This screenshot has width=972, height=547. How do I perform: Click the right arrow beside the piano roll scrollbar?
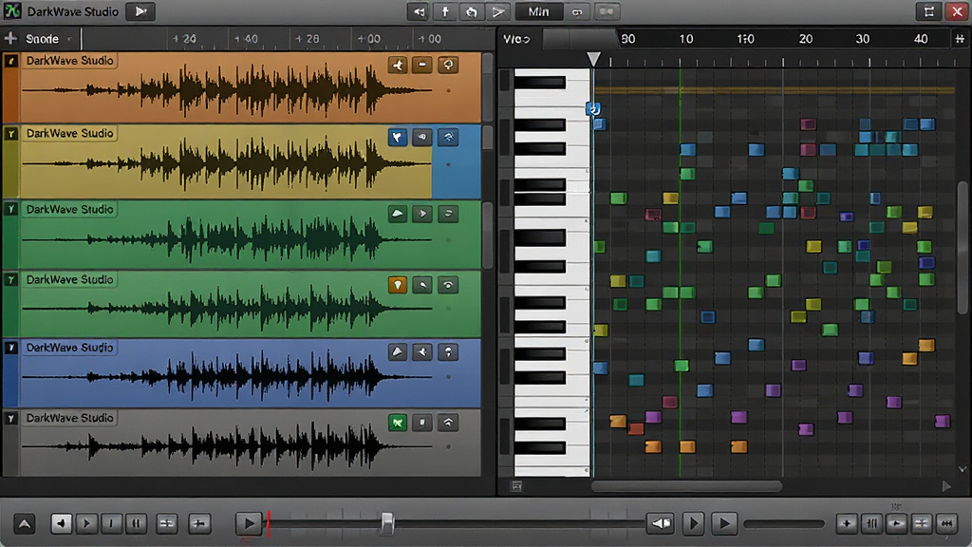946,487
